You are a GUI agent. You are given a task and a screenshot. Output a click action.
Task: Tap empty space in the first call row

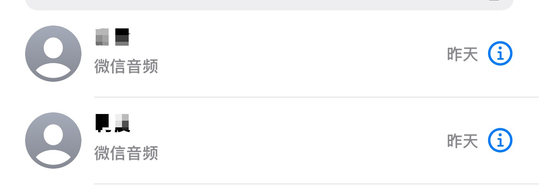(x=292, y=54)
